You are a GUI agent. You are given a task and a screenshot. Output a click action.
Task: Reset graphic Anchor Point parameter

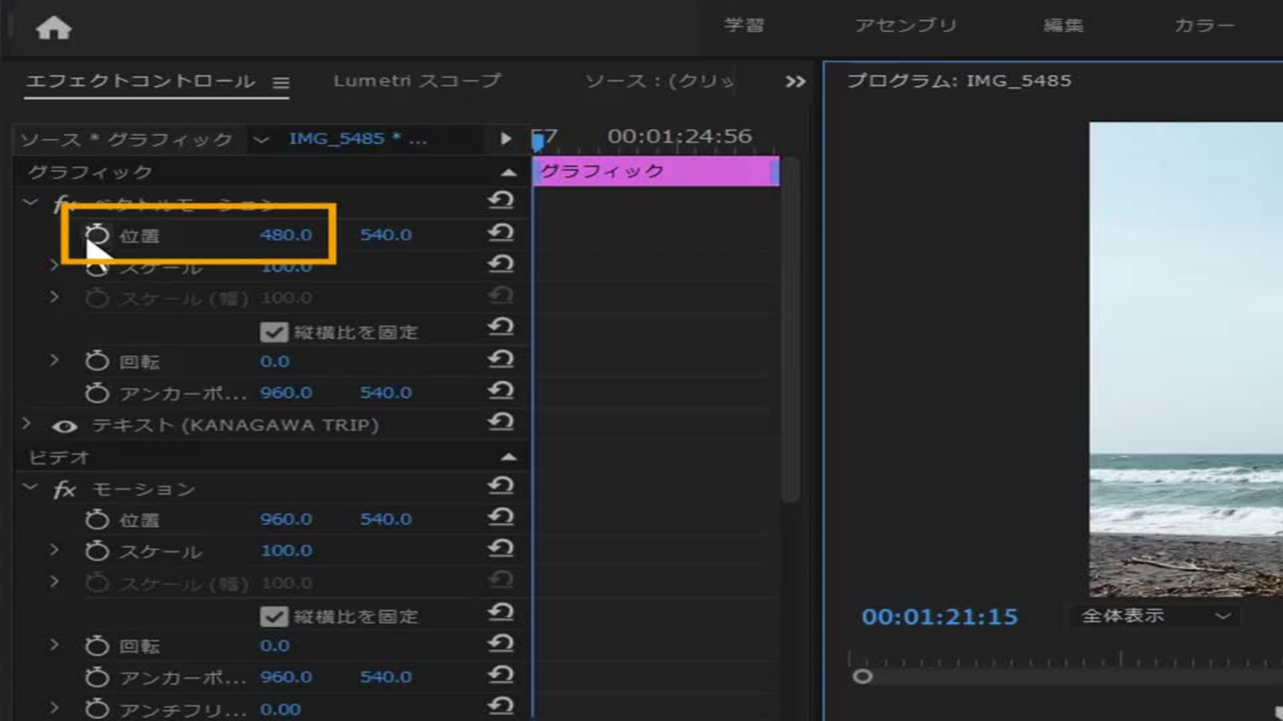click(501, 391)
